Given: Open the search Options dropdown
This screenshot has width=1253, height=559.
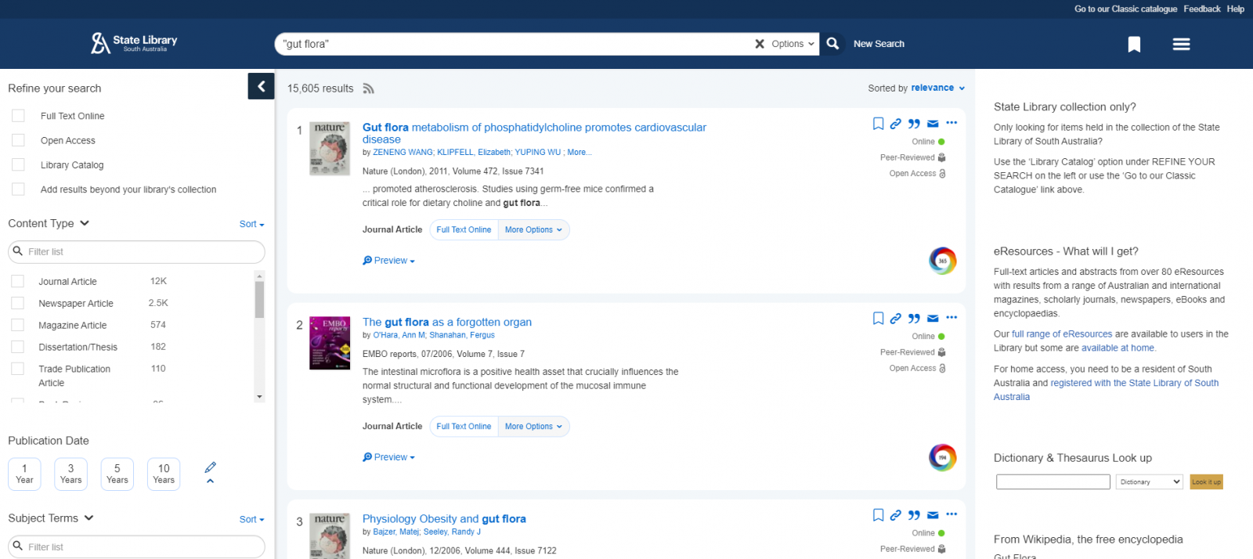Looking at the screenshot, I should click(793, 44).
